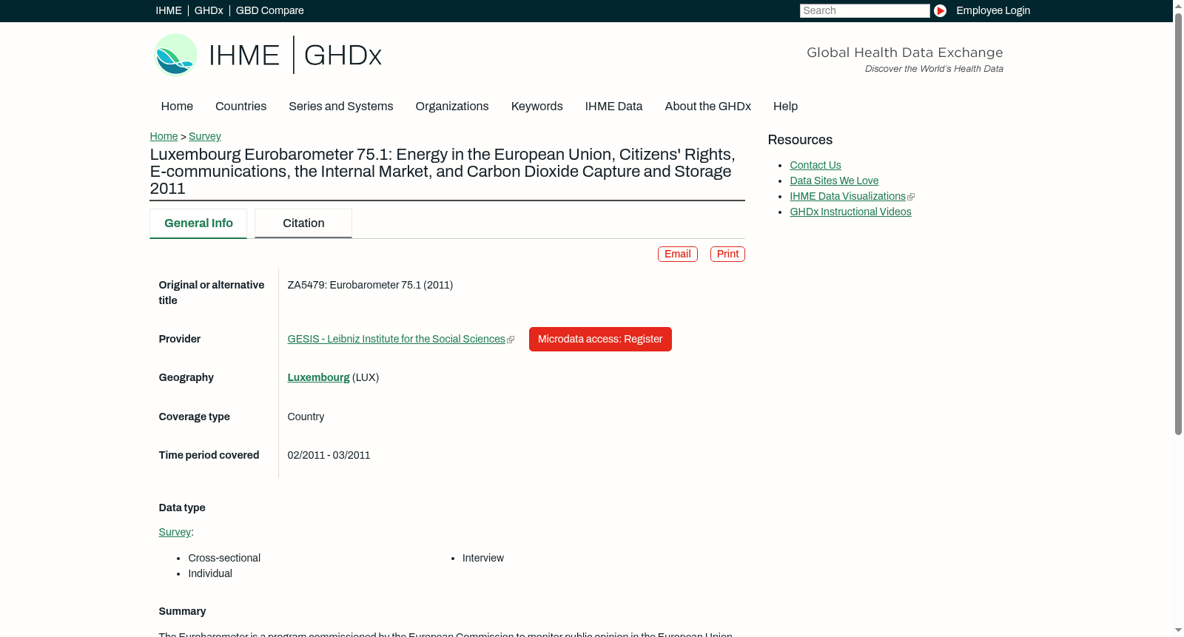Click the Survey data type link

(175, 532)
